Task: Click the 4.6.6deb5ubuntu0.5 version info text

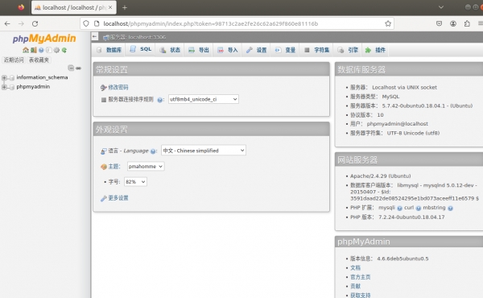Action: click(x=402, y=259)
